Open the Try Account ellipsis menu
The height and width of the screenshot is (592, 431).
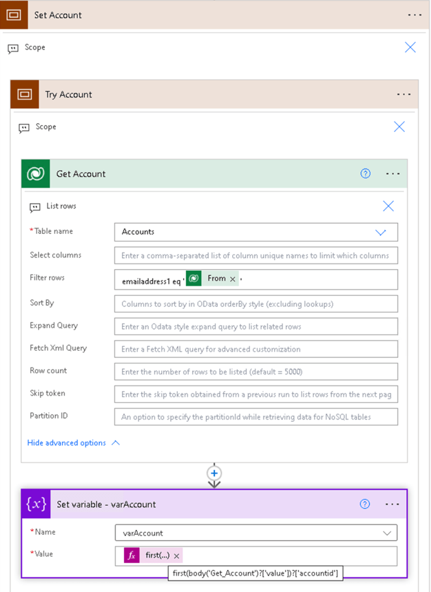click(403, 94)
